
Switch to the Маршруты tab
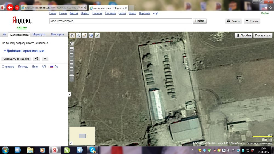(39, 35)
